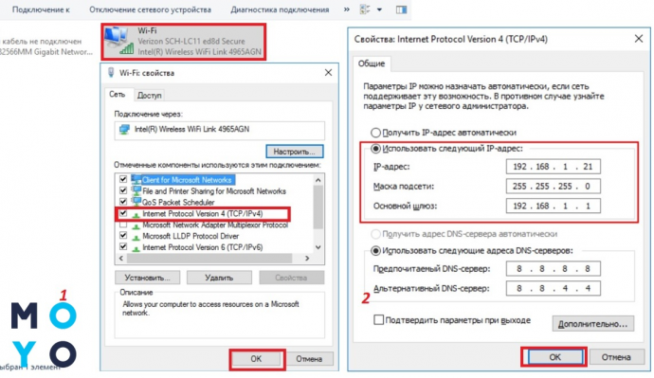
Task: Click the 'Удалить' button
Action: pos(219,278)
